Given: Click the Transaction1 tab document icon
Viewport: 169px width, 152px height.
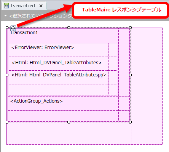Looking at the screenshot, I should coord(6,6).
